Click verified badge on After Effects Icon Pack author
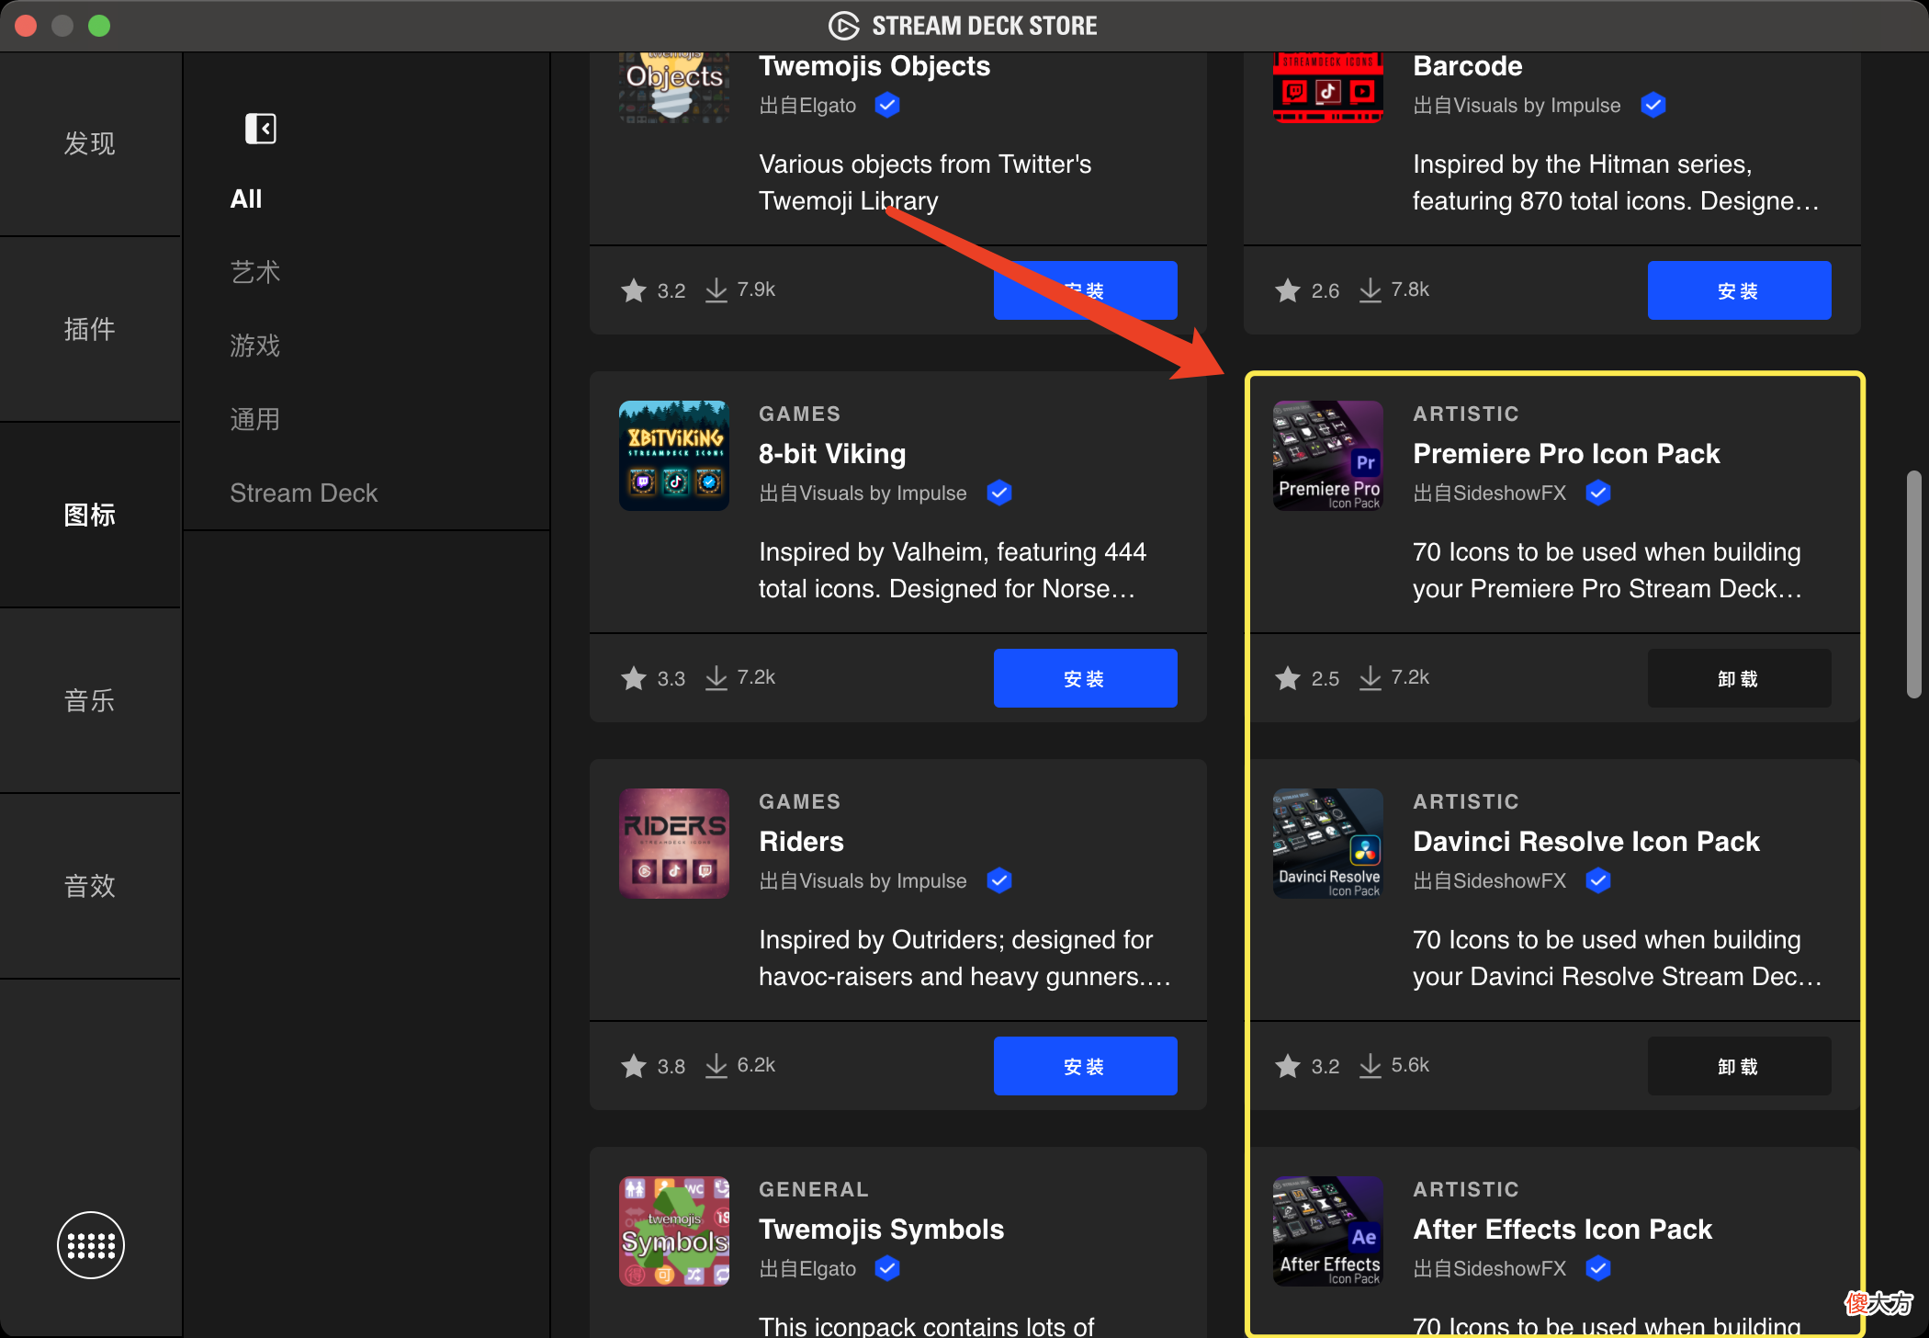This screenshot has width=1929, height=1338. tap(1598, 1268)
